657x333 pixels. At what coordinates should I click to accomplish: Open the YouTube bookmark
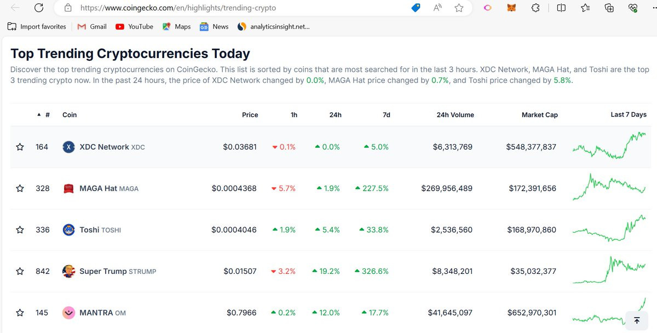(x=134, y=26)
